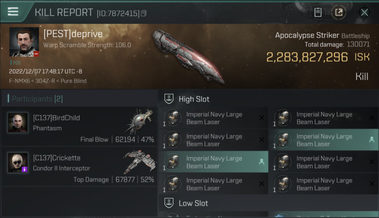Open the clipboard notes icon

(x=318, y=12)
